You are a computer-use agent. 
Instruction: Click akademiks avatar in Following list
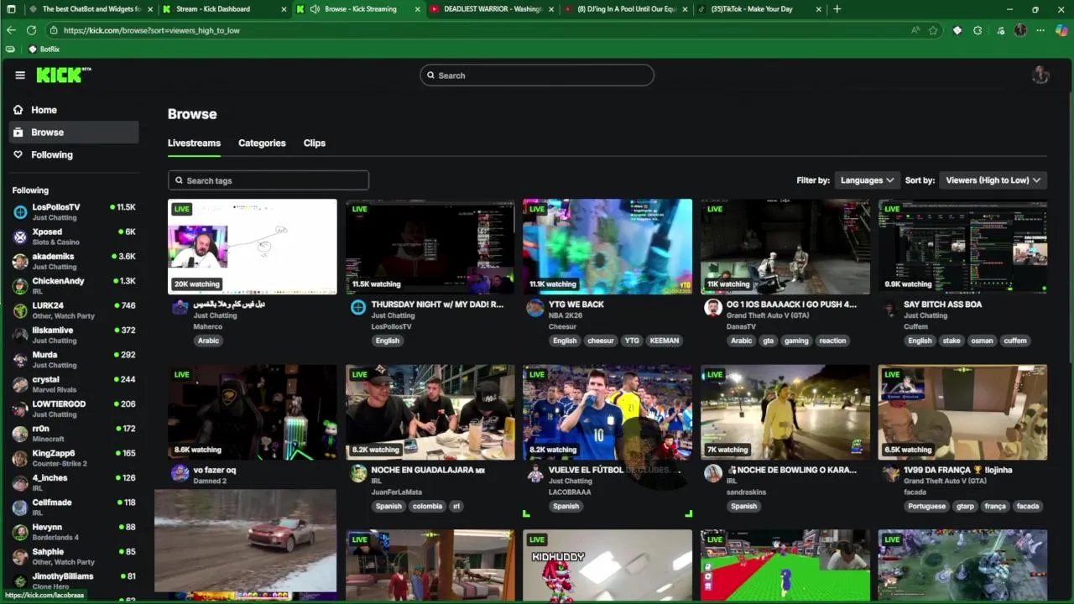[20, 262]
